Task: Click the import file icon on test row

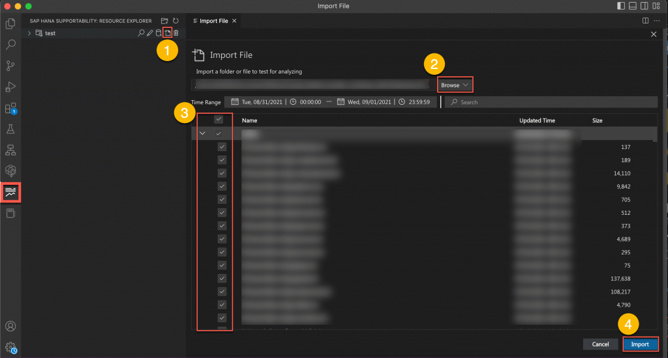Action: pyautogui.click(x=168, y=33)
